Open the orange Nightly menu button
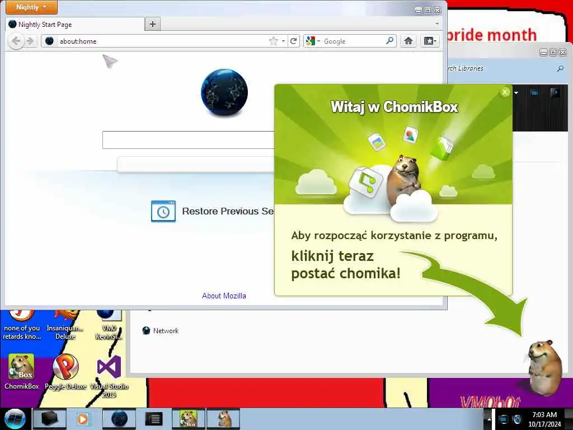This screenshot has height=430, width=573. [31, 7]
